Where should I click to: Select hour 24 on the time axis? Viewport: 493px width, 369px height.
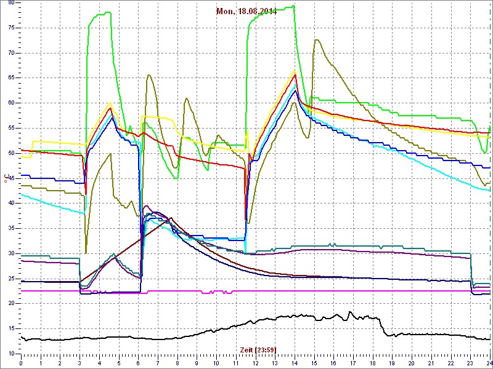(x=489, y=363)
